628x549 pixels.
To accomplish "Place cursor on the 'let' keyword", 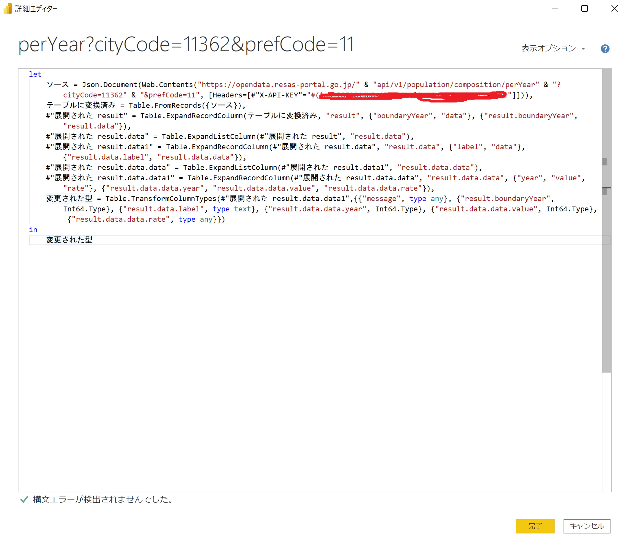I will (35, 74).
